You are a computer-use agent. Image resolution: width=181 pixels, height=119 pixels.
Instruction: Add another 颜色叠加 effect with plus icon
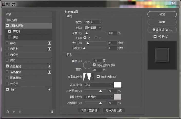[50, 66]
